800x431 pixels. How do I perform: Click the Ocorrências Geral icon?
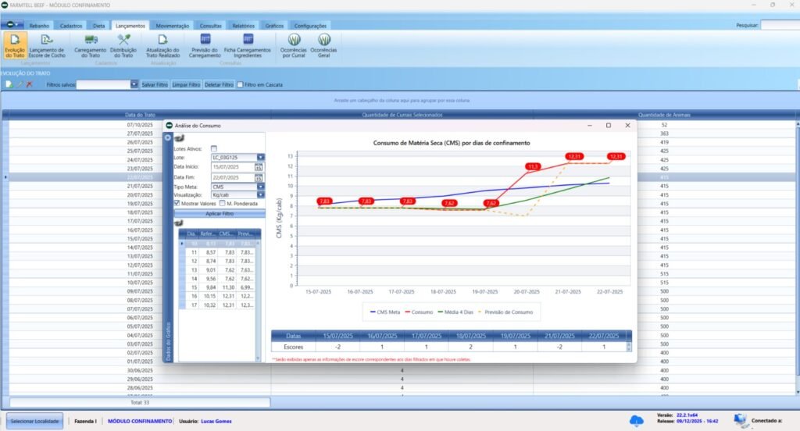coord(323,39)
